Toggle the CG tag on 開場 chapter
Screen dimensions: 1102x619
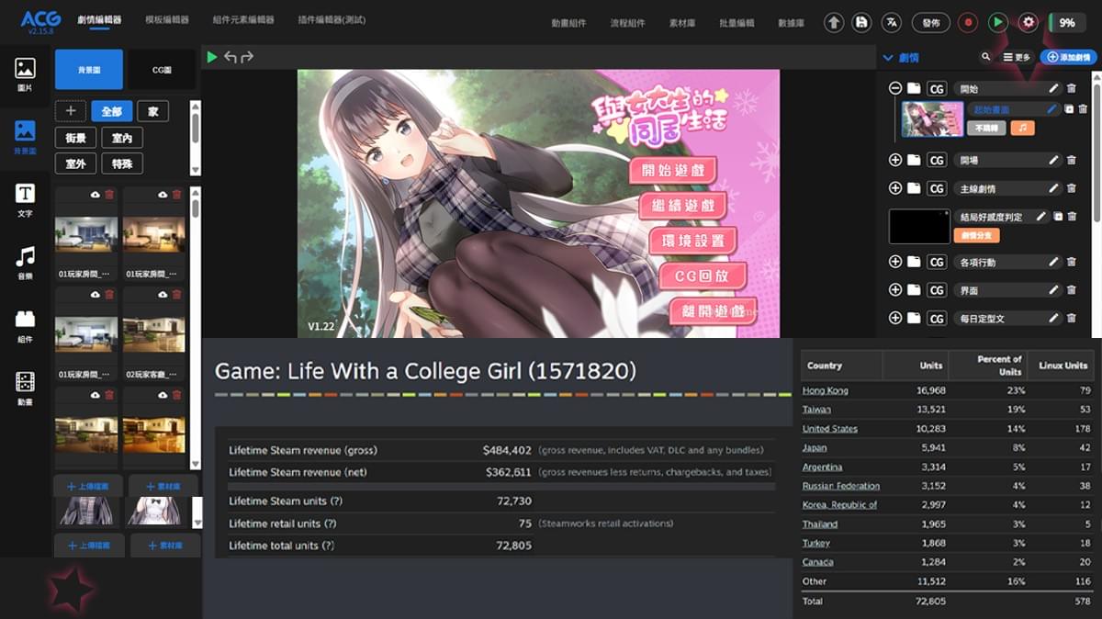pyautogui.click(x=936, y=160)
